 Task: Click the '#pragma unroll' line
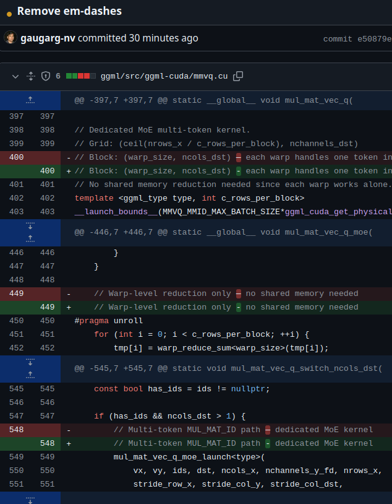(x=109, y=321)
